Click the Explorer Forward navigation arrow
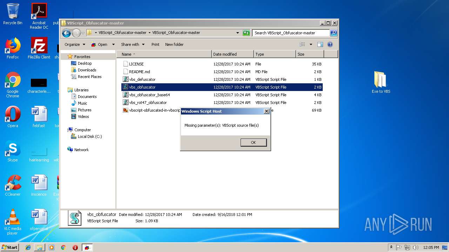Viewport: 449px width, 252px height. (x=76, y=33)
